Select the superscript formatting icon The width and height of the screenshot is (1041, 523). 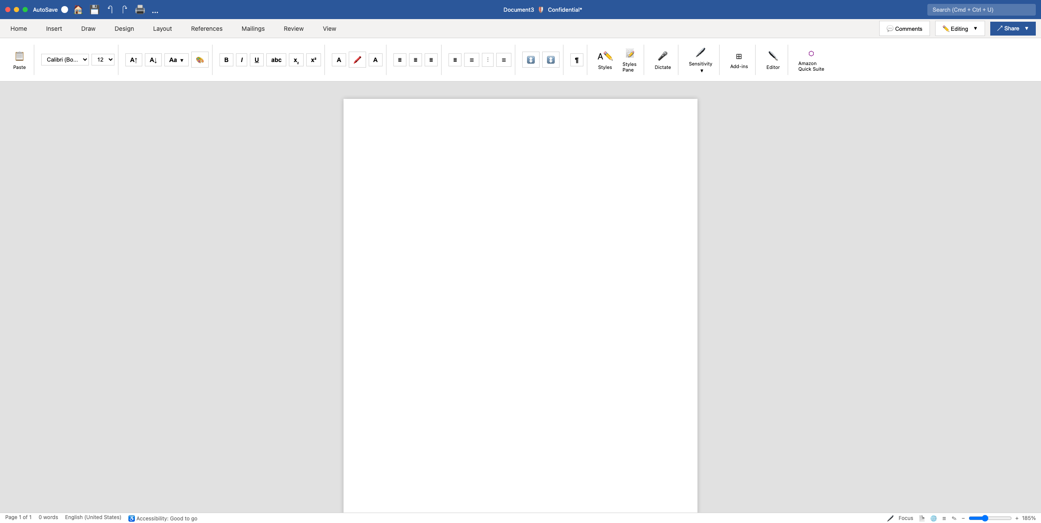[x=313, y=60]
